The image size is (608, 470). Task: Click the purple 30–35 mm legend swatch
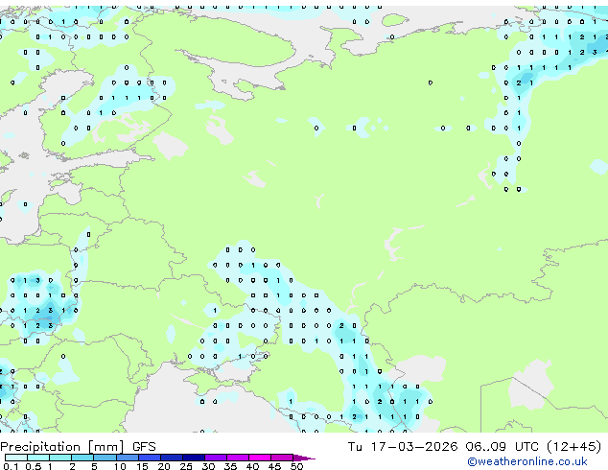click(x=216, y=458)
